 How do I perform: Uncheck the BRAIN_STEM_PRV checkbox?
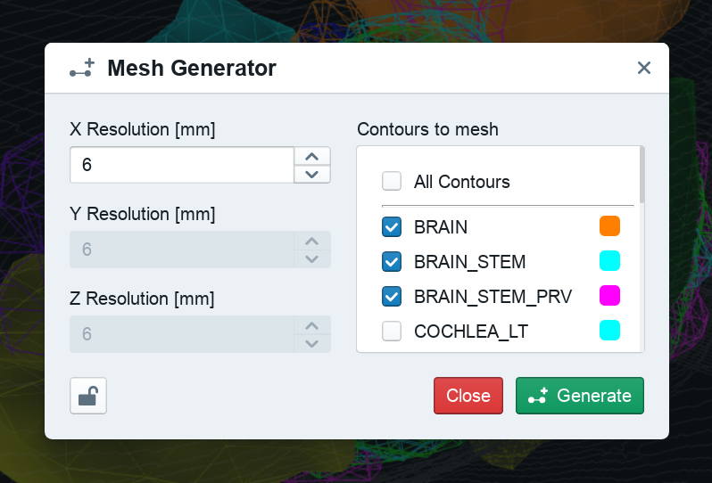tap(392, 297)
